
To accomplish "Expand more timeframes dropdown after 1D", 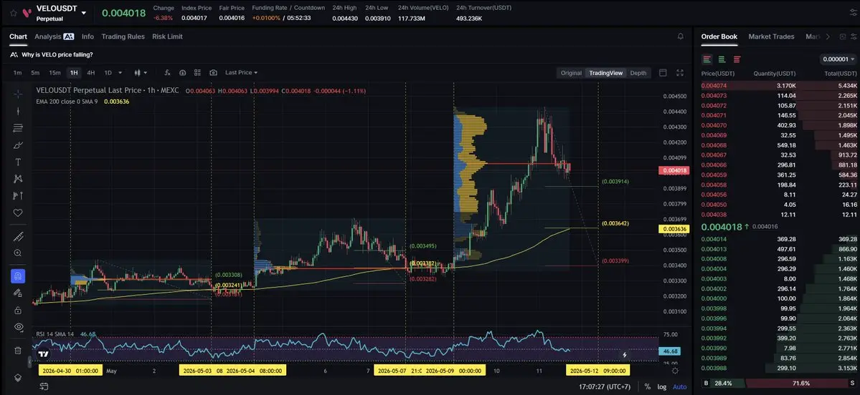I will (120, 73).
